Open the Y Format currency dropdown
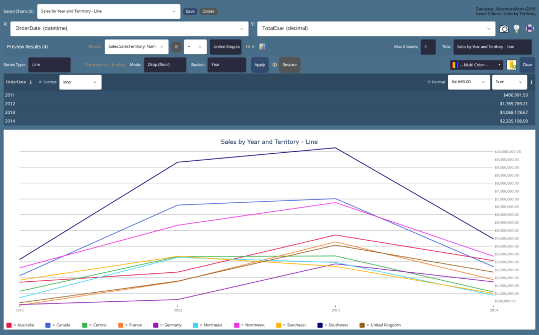The width and height of the screenshot is (539, 335). click(469, 82)
